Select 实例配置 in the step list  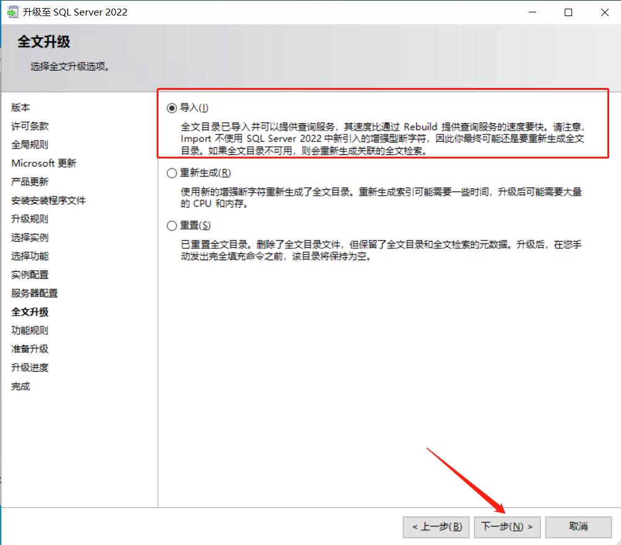[x=30, y=275]
